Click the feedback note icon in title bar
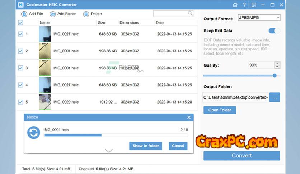Image resolution: width=300 pixels, height=174 pixels. (254, 5)
